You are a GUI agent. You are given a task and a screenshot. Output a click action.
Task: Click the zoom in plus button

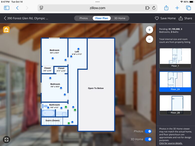tap(149, 30)
